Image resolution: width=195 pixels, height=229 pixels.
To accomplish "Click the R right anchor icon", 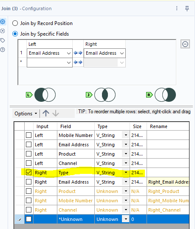I will pos(150,95).
